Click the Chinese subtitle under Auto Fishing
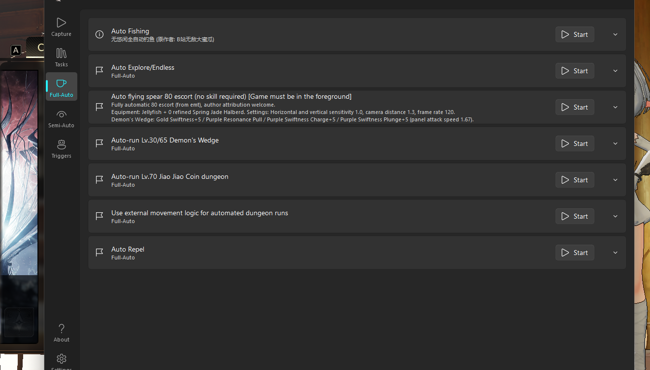The image size is (650, 370). click(x=162, y=39)
